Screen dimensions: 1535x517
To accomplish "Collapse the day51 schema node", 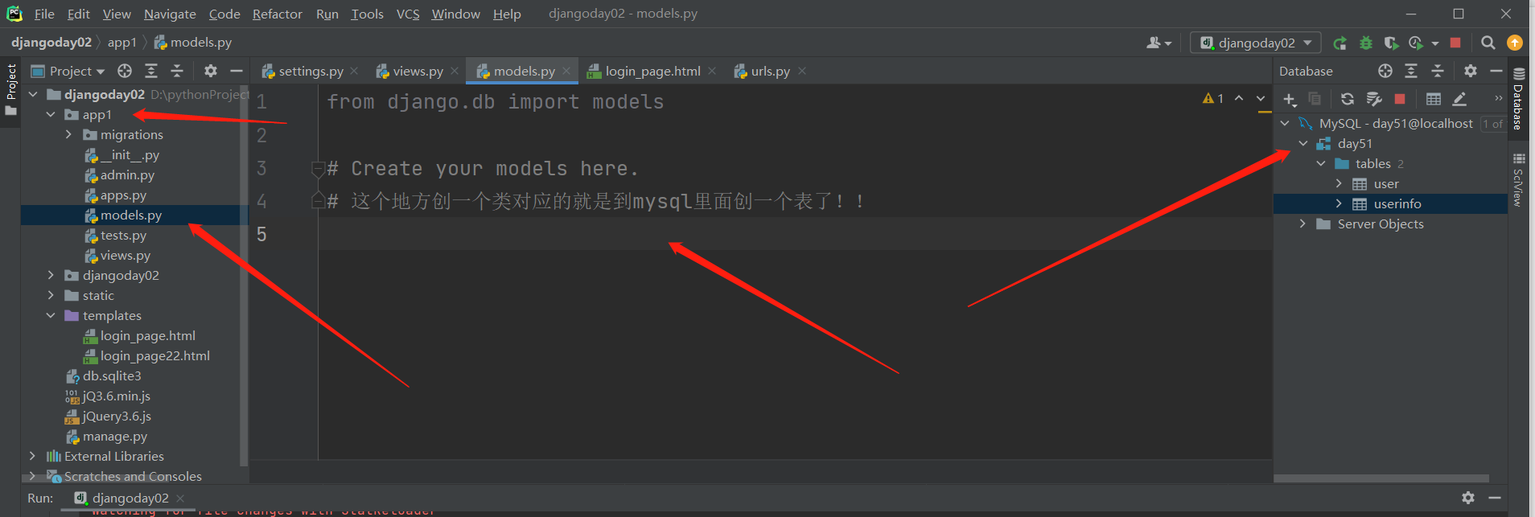I will pos(1303,143).
